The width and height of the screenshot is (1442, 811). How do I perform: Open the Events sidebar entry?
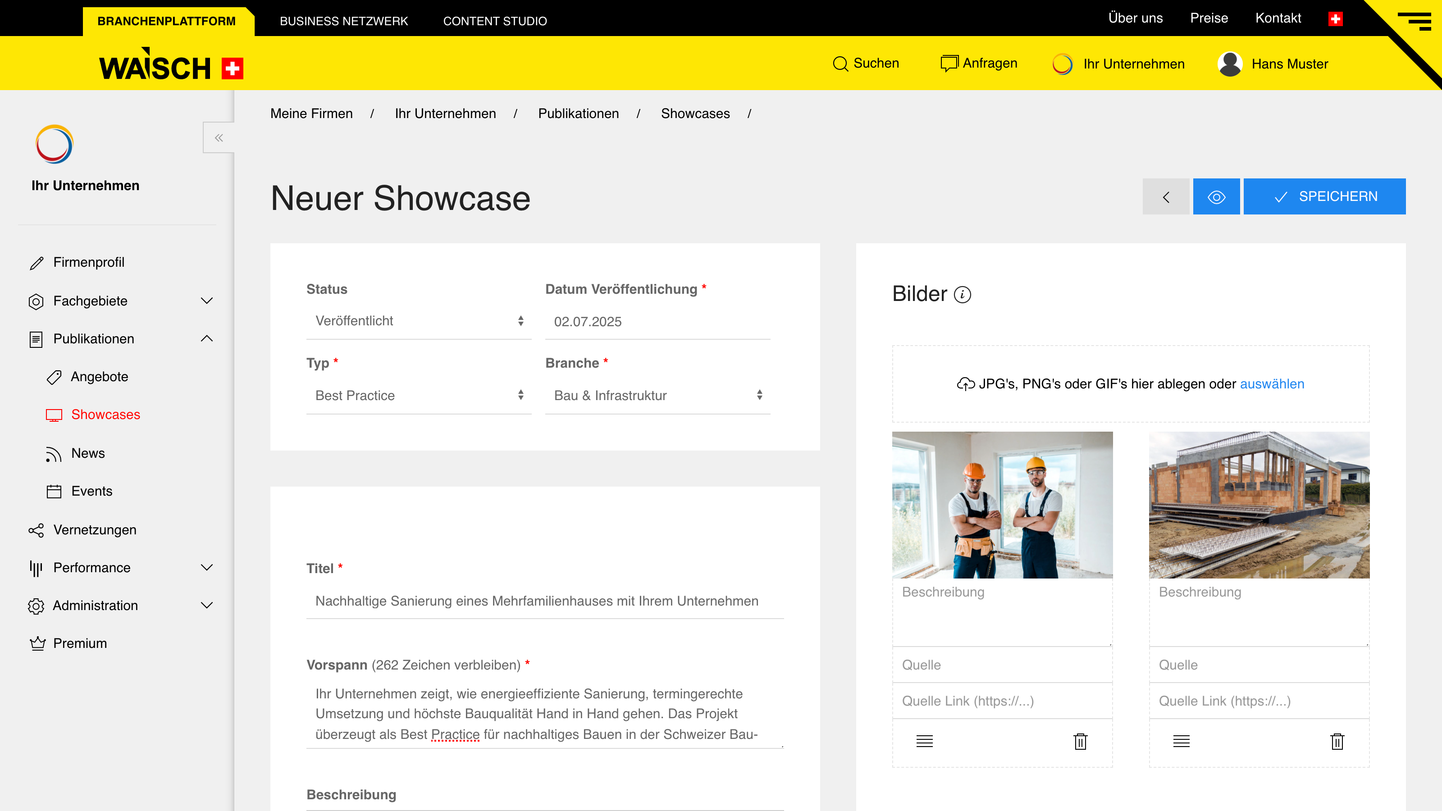91,492
